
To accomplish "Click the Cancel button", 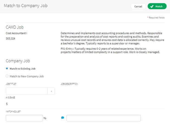I will (x=138, y=6).
